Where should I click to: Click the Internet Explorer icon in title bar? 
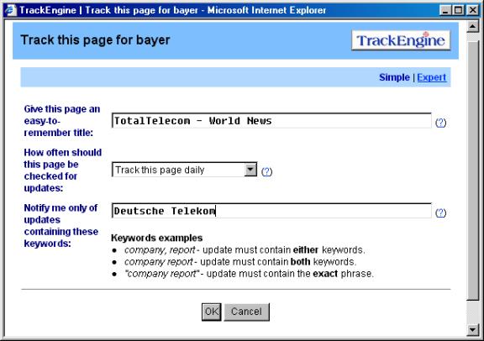click(10, 10)
